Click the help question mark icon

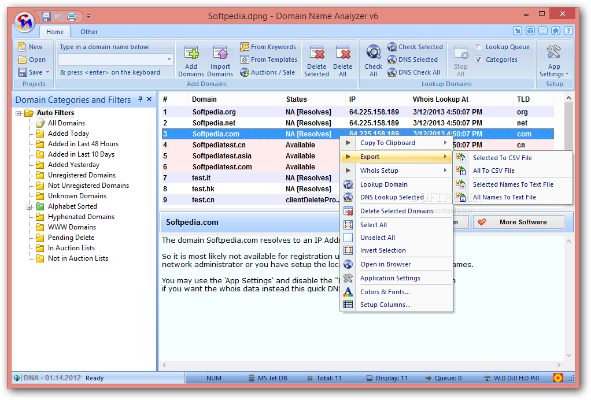(x=568, y=31)
